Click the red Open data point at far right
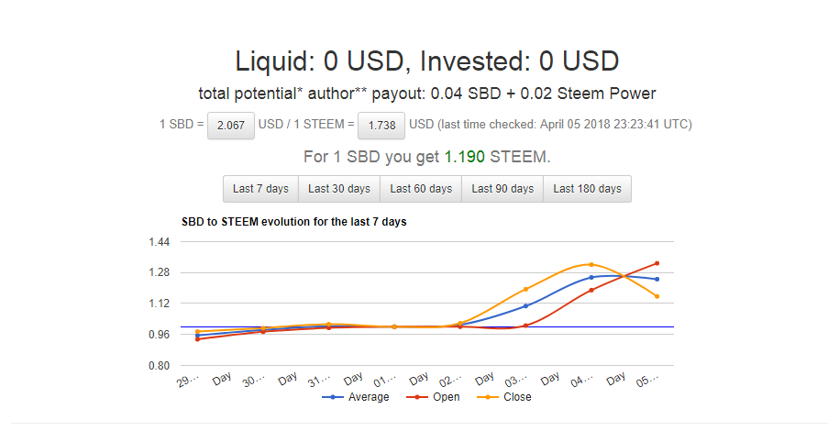This screenshot has height=442, width=828. [x=657, y=263]
